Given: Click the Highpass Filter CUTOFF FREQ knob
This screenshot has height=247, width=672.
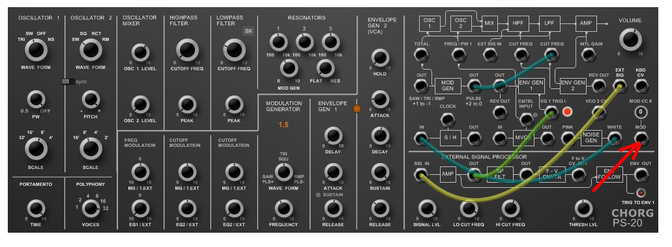Looking at the screenshot, I should click(187, 51).
